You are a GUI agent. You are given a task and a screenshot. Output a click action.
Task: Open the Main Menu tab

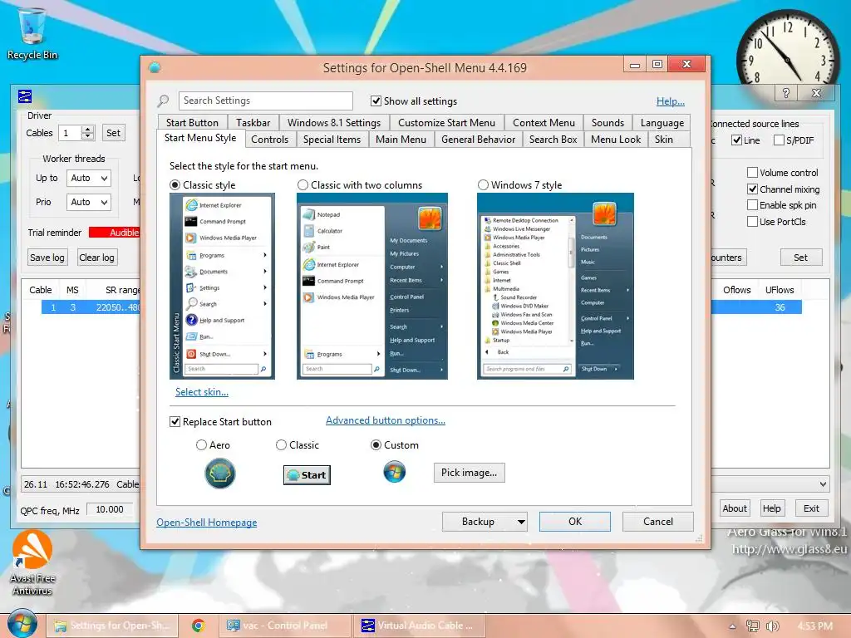[401, 140]
